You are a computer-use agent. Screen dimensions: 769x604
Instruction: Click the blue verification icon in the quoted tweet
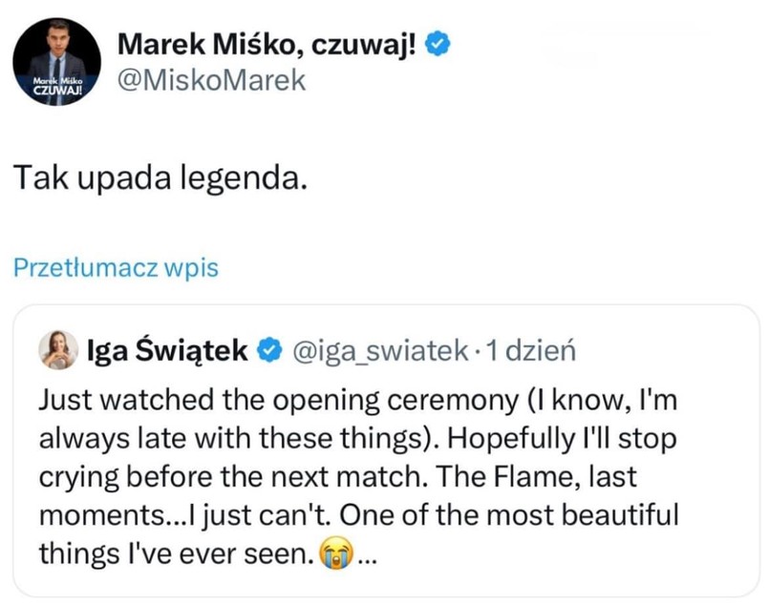[268, 351]
